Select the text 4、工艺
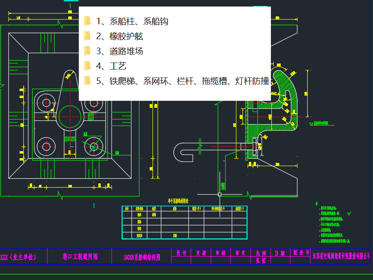373x280 pixels. (x=111, y=66)
